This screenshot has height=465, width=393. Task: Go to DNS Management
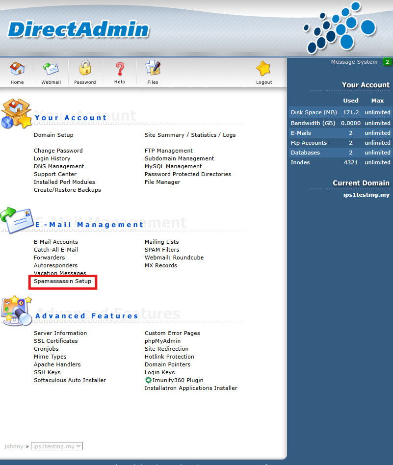click(x=59, y=166)
